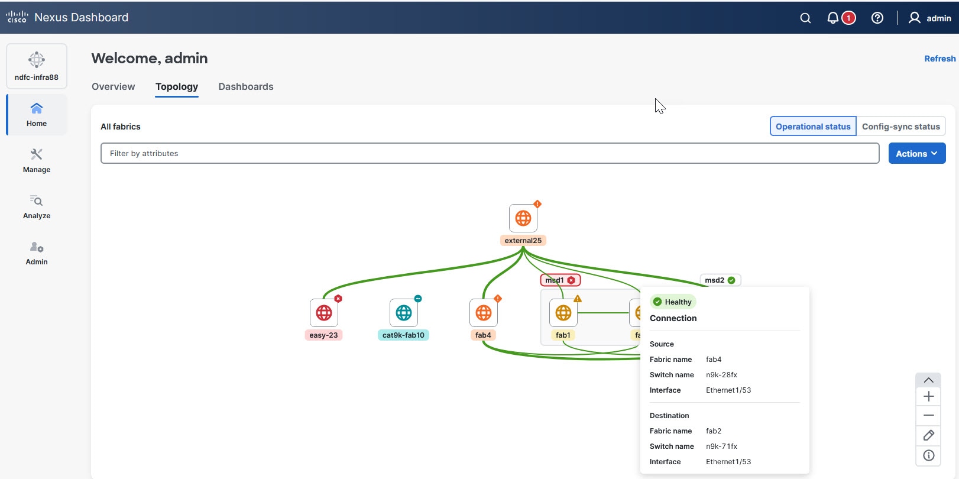
Task: Click the Cisco logo in header
Action: pyautogui.click(x=17, y=17)
